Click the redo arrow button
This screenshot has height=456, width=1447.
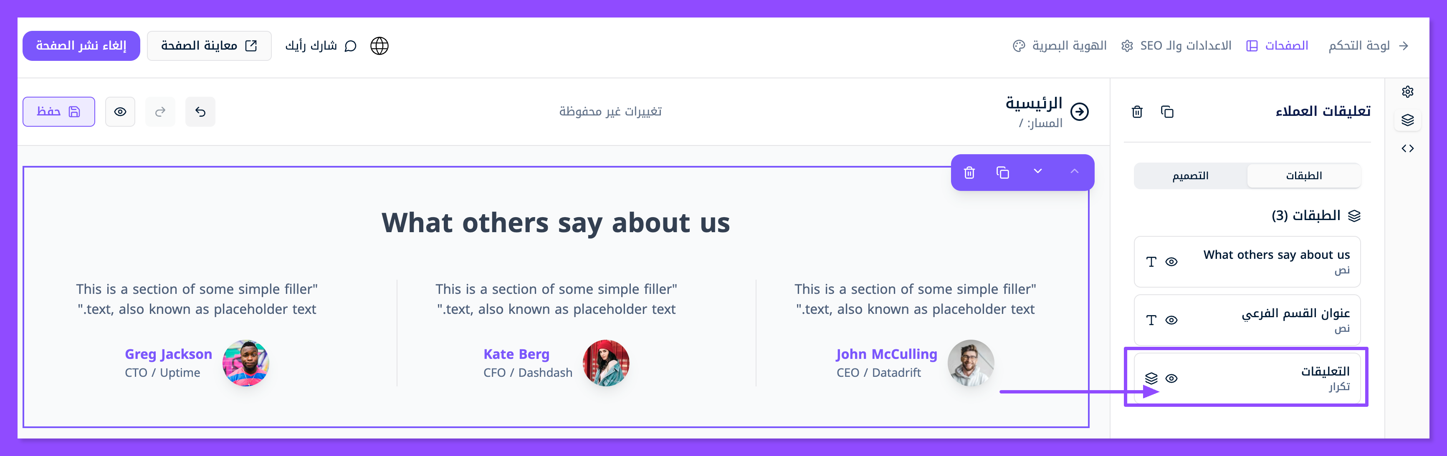[160, 112]
